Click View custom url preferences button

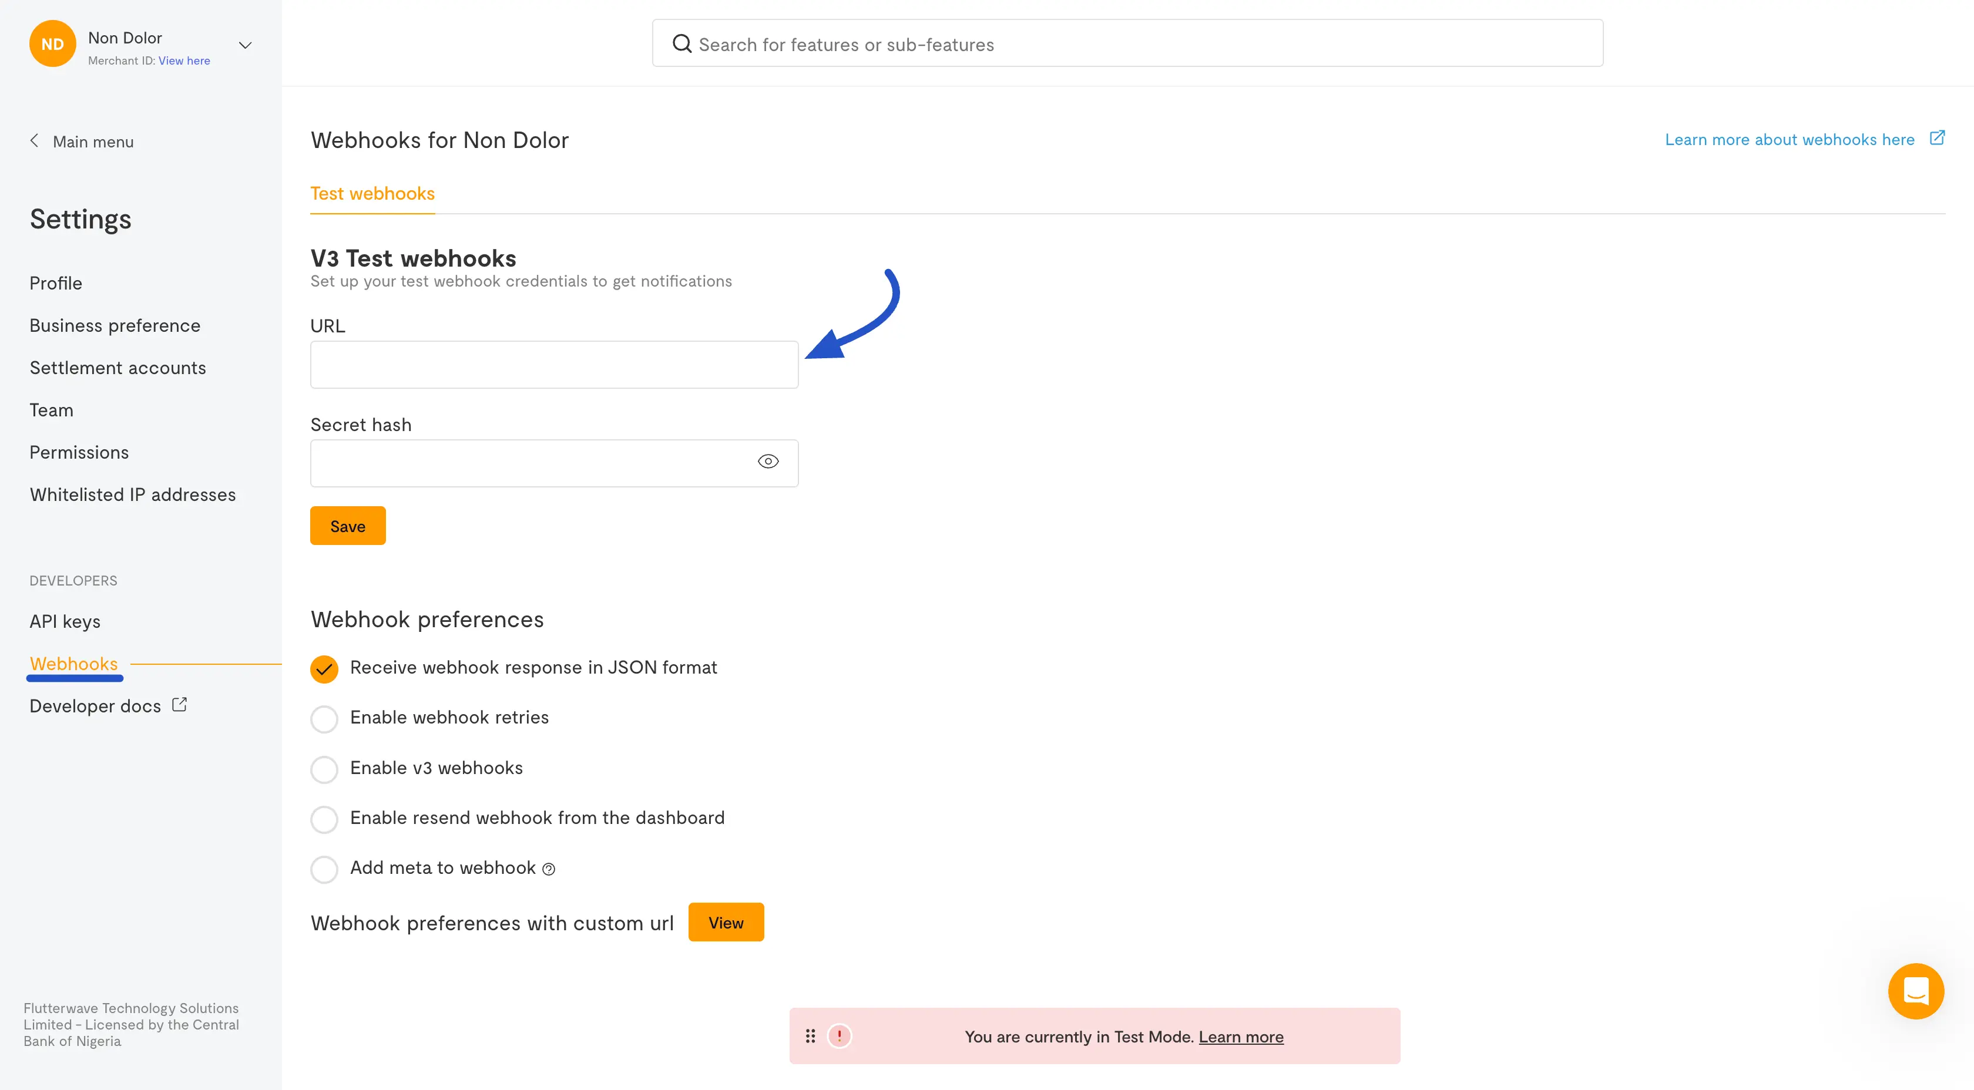click(x=725, y=922)
